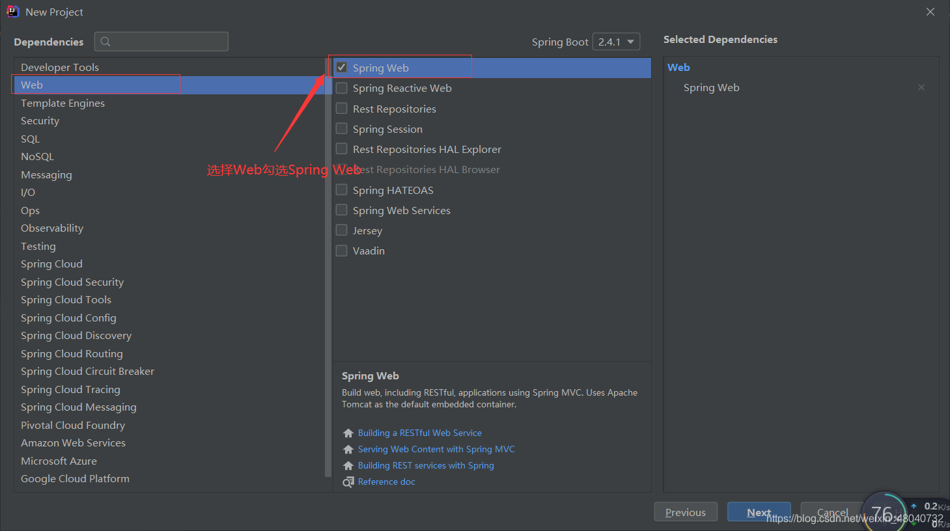Image resolution: width=950 pixels, height=531 pixels.
Task: Click the Web group under Selected Dependencies
Action: pos(678,68)
